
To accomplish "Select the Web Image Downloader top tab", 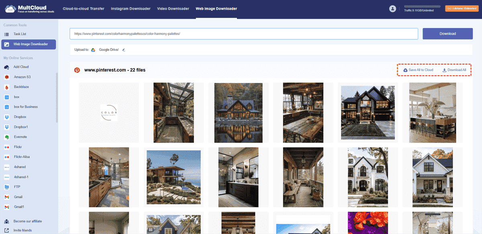I will [x=216, y=8].
